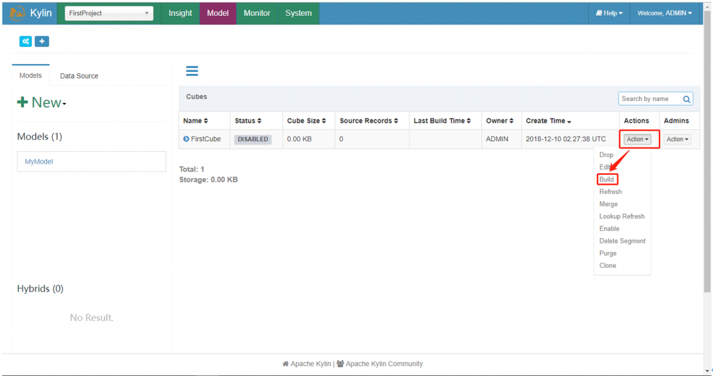Image resolution: width=713 pixels, height=376 pixels.
Task: Toggle the Actions column Action dropdown
Action: click(638, 139)
